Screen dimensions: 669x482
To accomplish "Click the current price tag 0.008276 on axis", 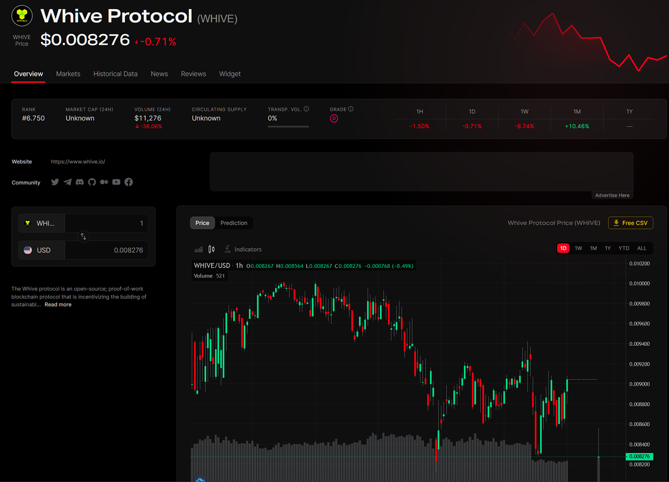I will click(640, 457).
